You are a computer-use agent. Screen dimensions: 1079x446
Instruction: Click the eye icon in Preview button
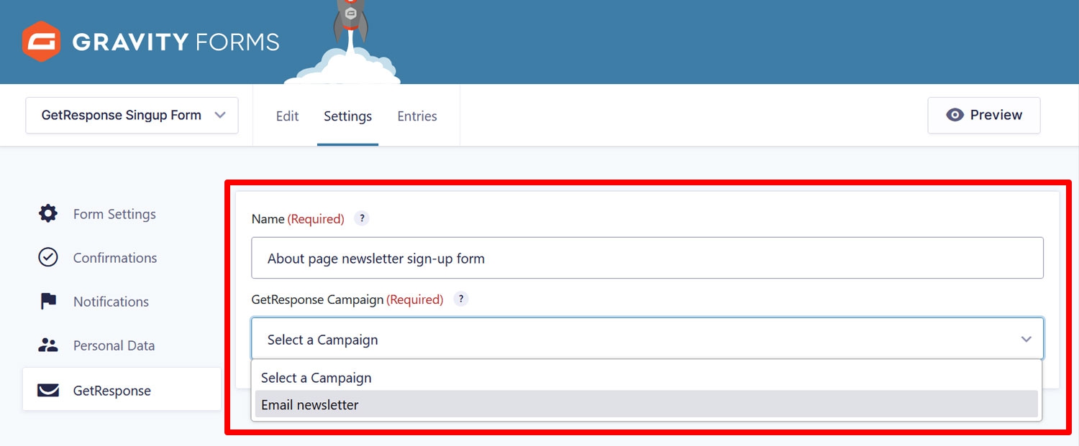coord(955,115)
